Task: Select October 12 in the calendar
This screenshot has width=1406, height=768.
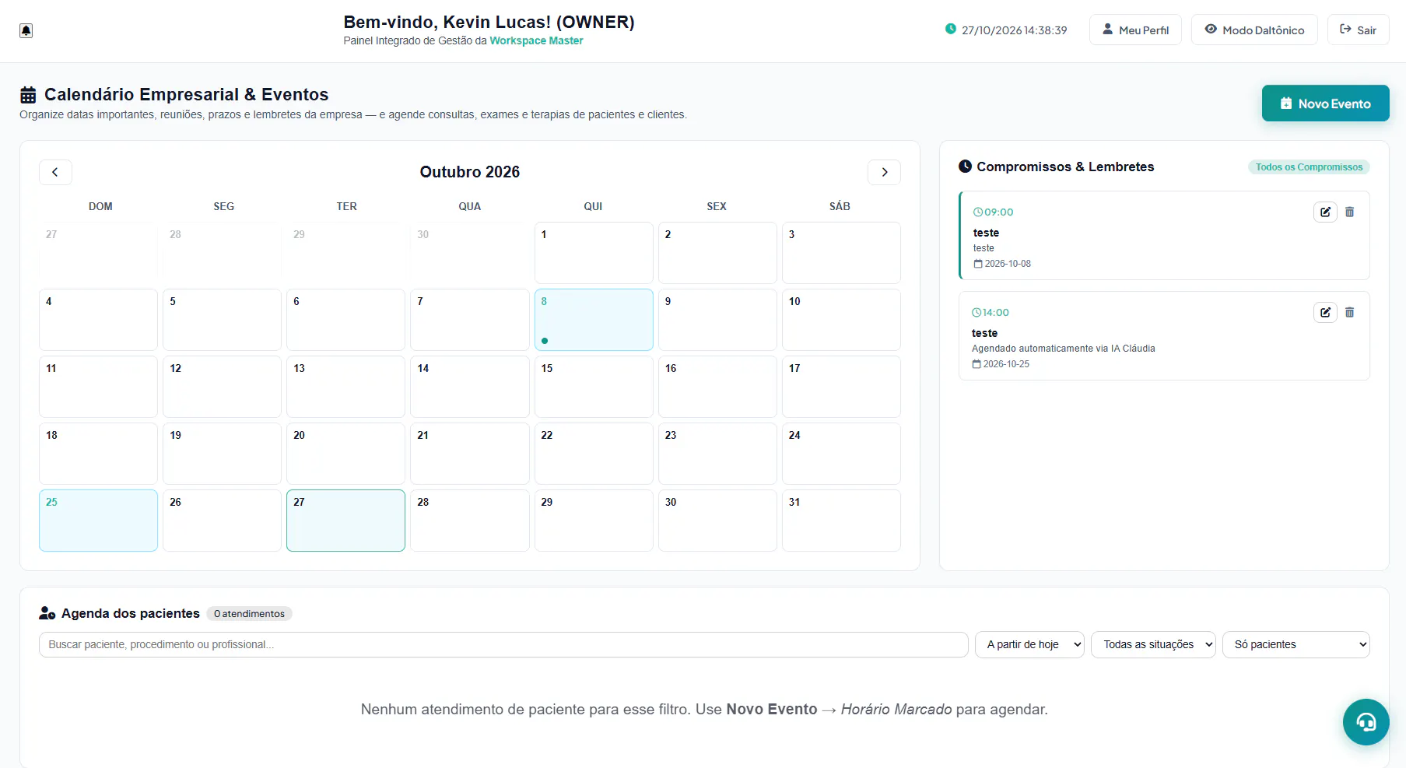Action: pos(222,387)
